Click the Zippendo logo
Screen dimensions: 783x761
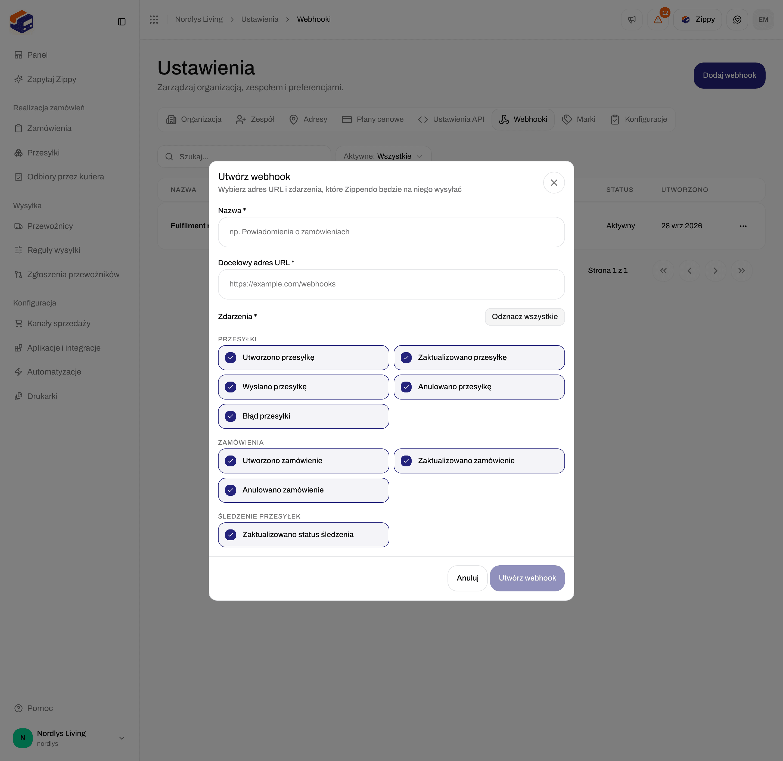[x=21, y=21]
